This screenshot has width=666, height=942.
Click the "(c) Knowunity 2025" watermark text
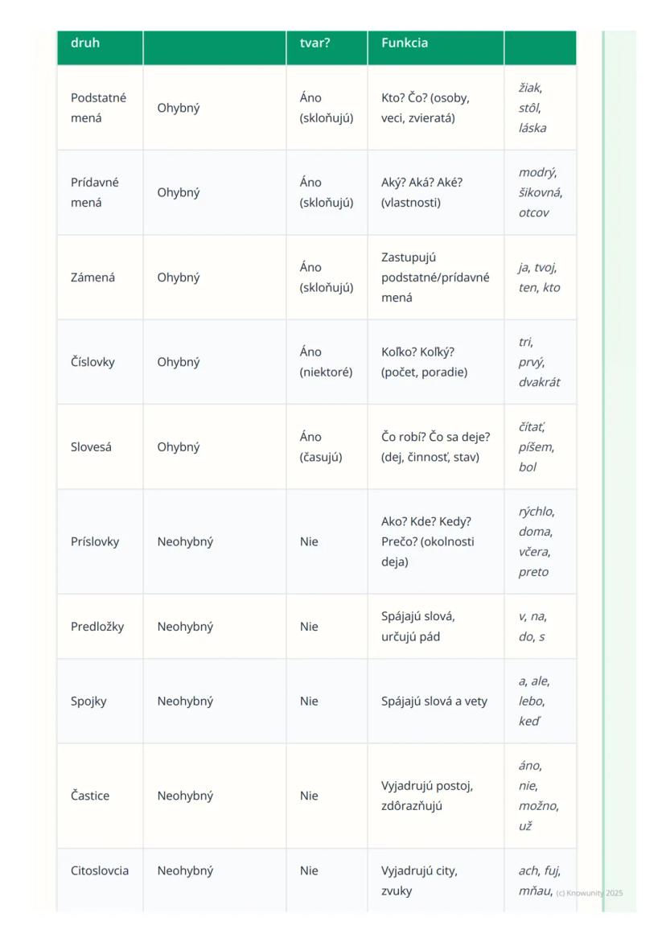pos(590,893)
